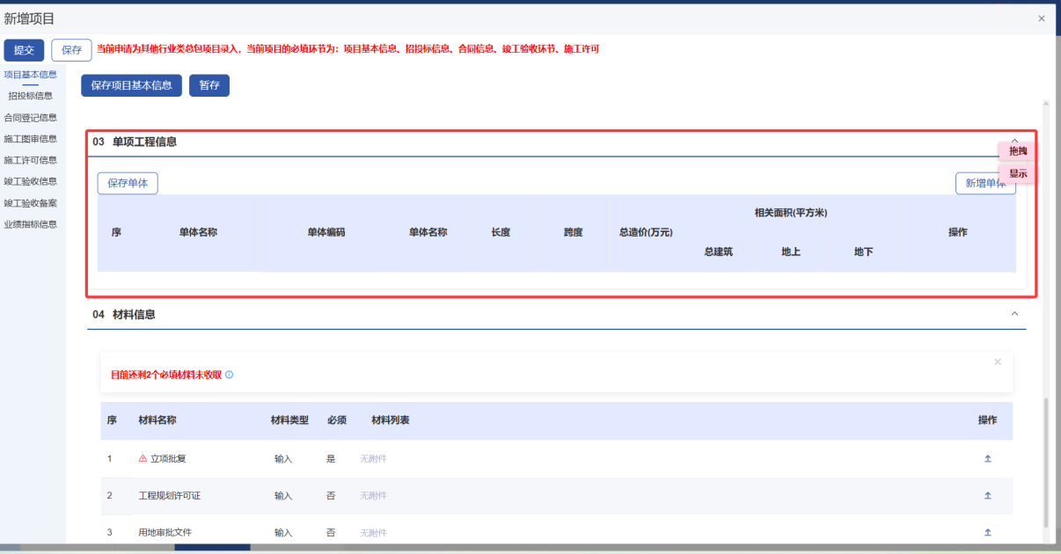This screenshot has width=1061, height=554.
Task: Click the 提交 button
Action: pyautogui.click(x=24, y=50)
